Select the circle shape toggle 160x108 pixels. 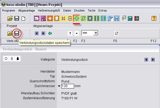(x=6, y=59)
